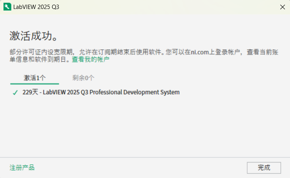
Task: Click the 注册产品 link
Action: coord(22,167)
